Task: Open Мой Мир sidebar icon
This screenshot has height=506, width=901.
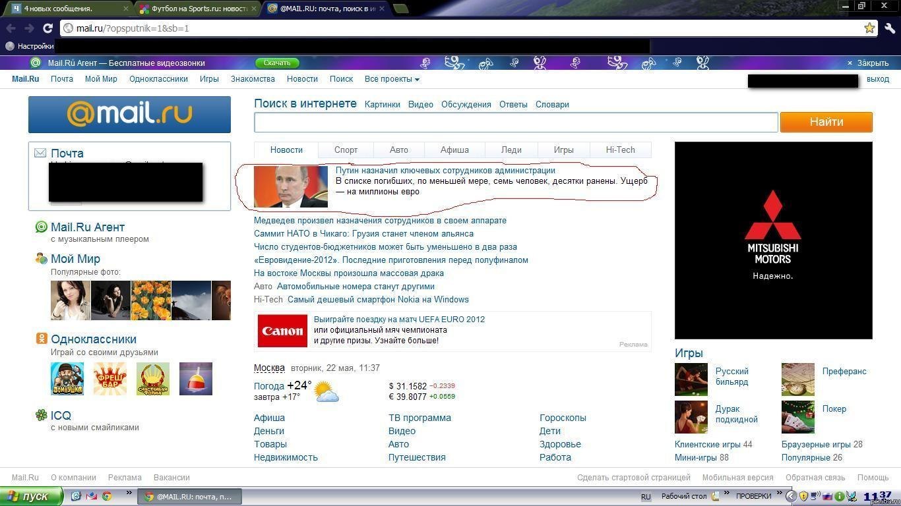Action: click(41, 258)
